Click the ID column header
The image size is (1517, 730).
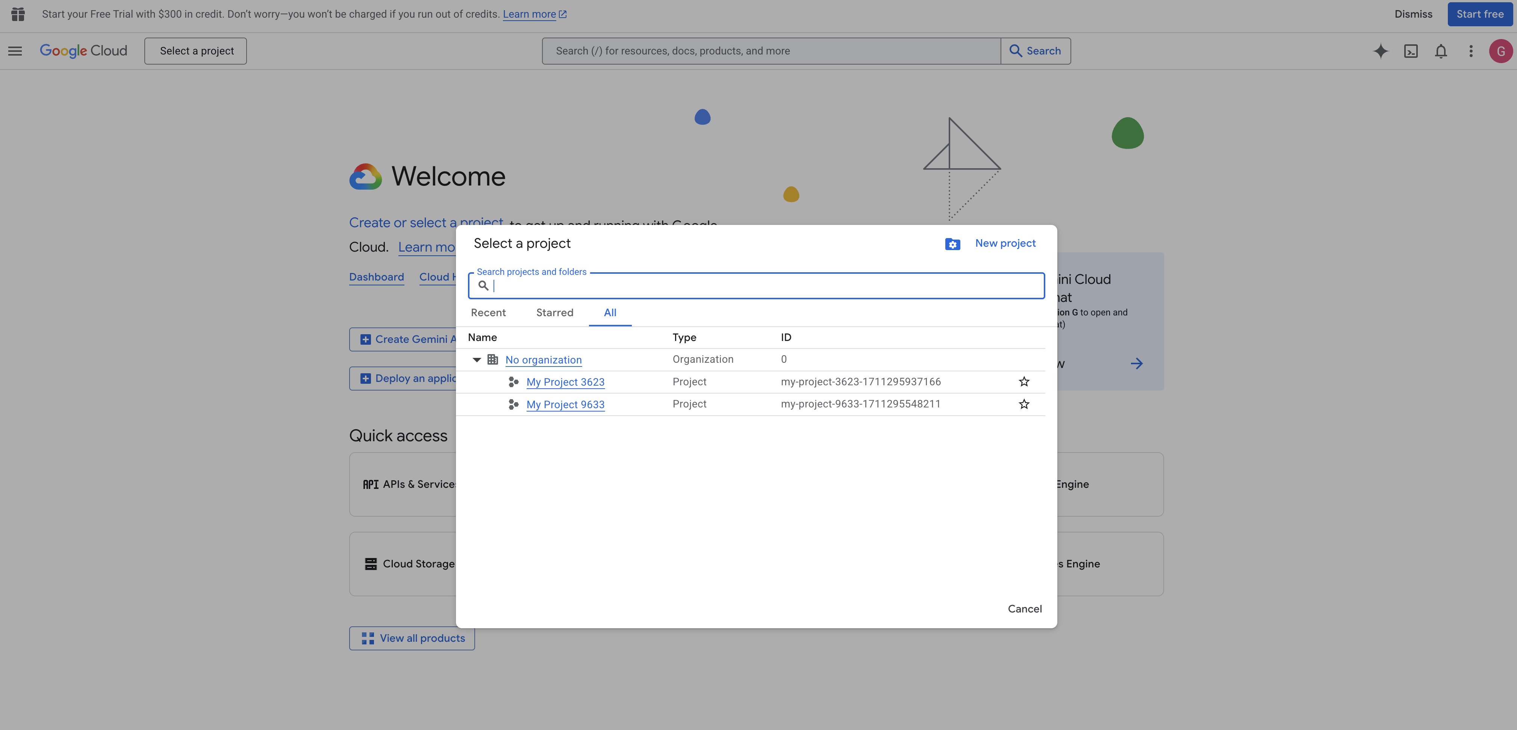(x=786, y=337)
